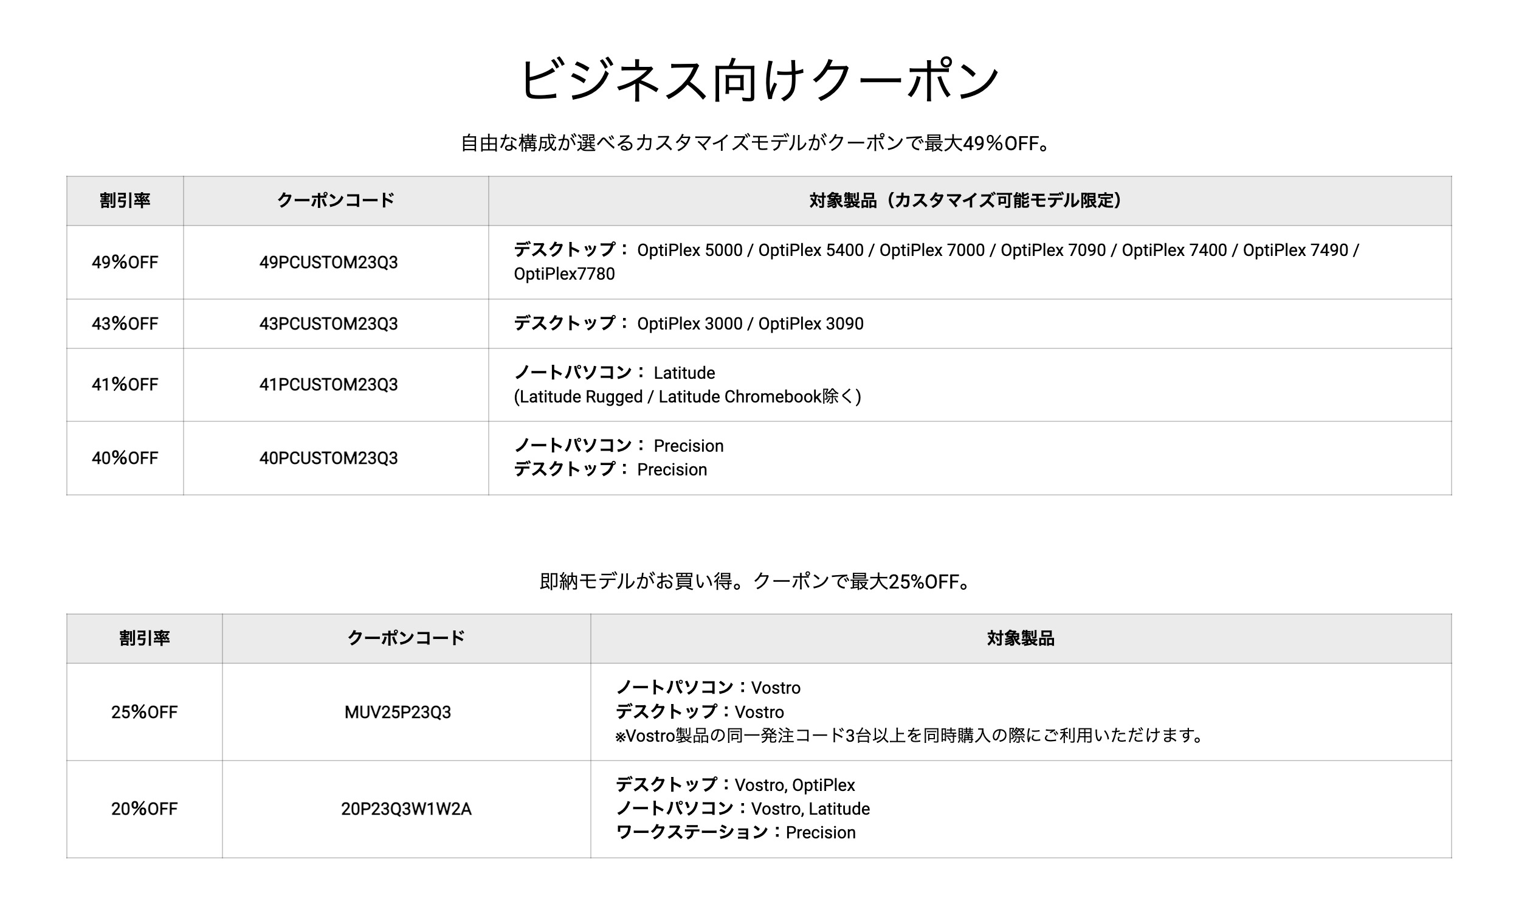Click coupon code 43PCUSTOM23Q3
The height and width of the screenshot is (901, 1516).
coord(328,323)
